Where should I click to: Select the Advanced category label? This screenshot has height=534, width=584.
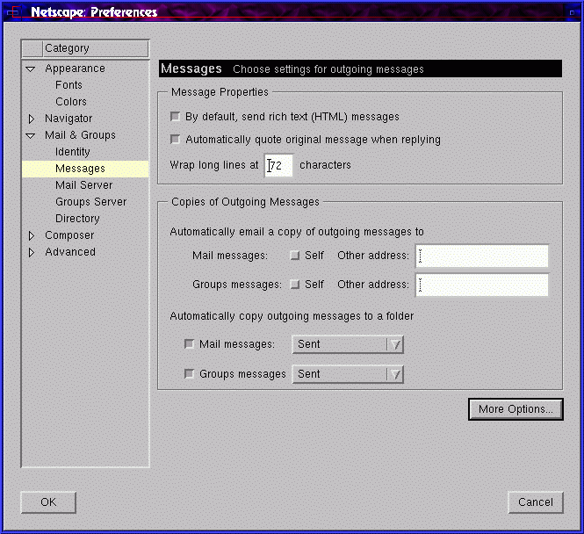tap(70, 252)
